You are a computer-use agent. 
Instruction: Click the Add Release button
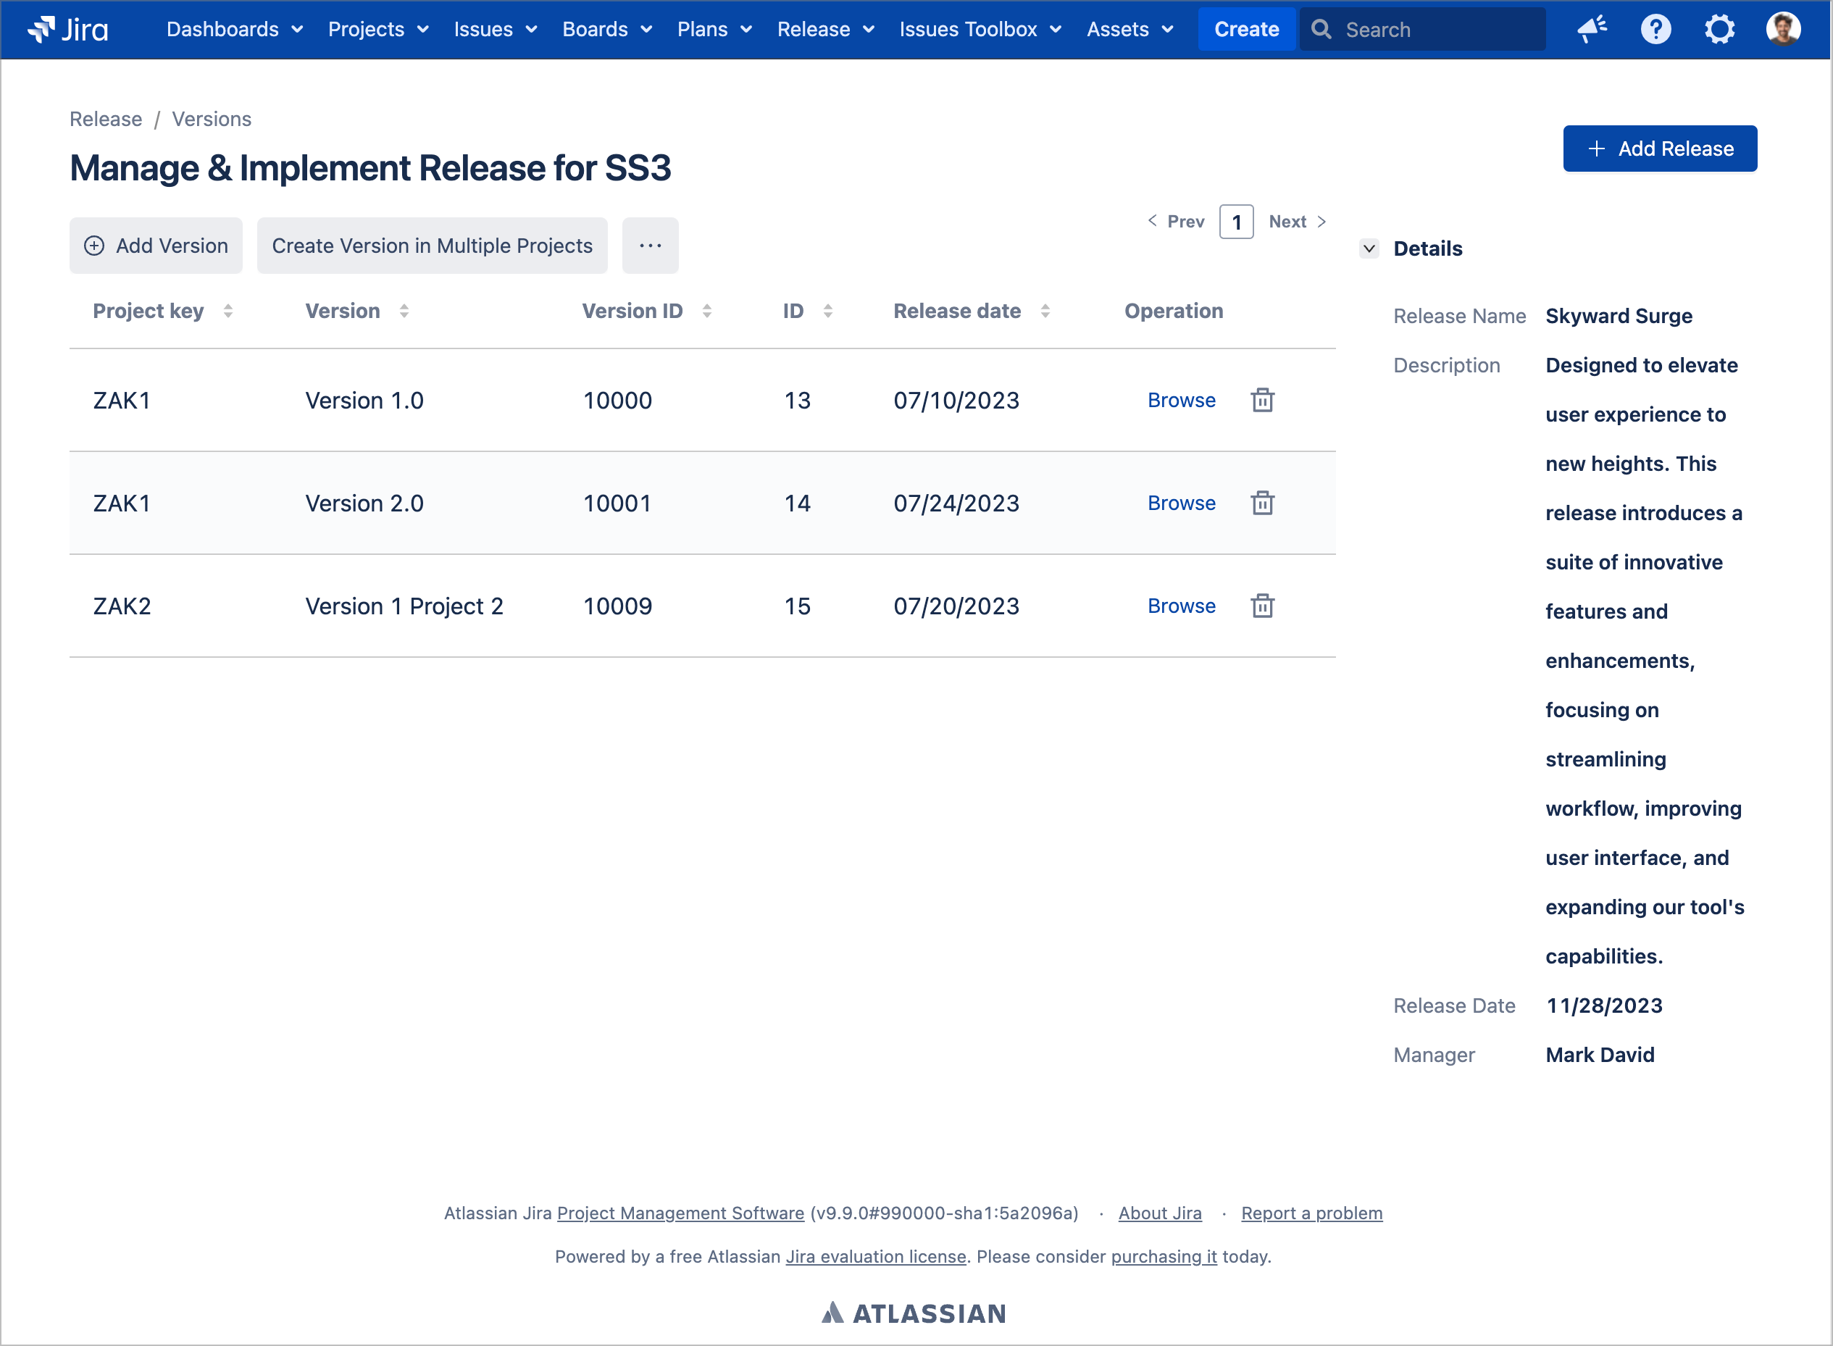[1659, 149]
